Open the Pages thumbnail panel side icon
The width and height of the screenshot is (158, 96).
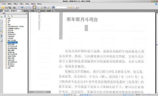click(2, 22)
